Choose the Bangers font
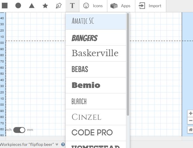The image size is (193, 148). (x=96, y=38)
